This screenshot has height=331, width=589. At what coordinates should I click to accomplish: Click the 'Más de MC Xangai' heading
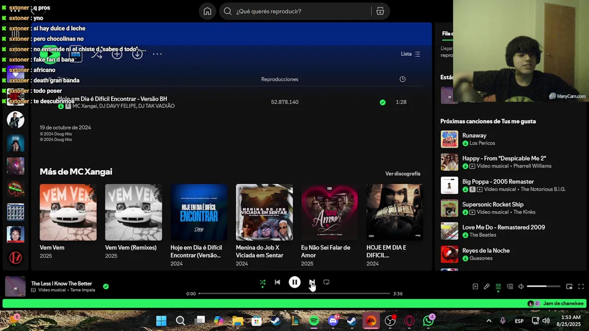(76, 171)
